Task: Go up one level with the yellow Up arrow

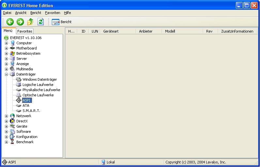Action: [x=30, y=22]
